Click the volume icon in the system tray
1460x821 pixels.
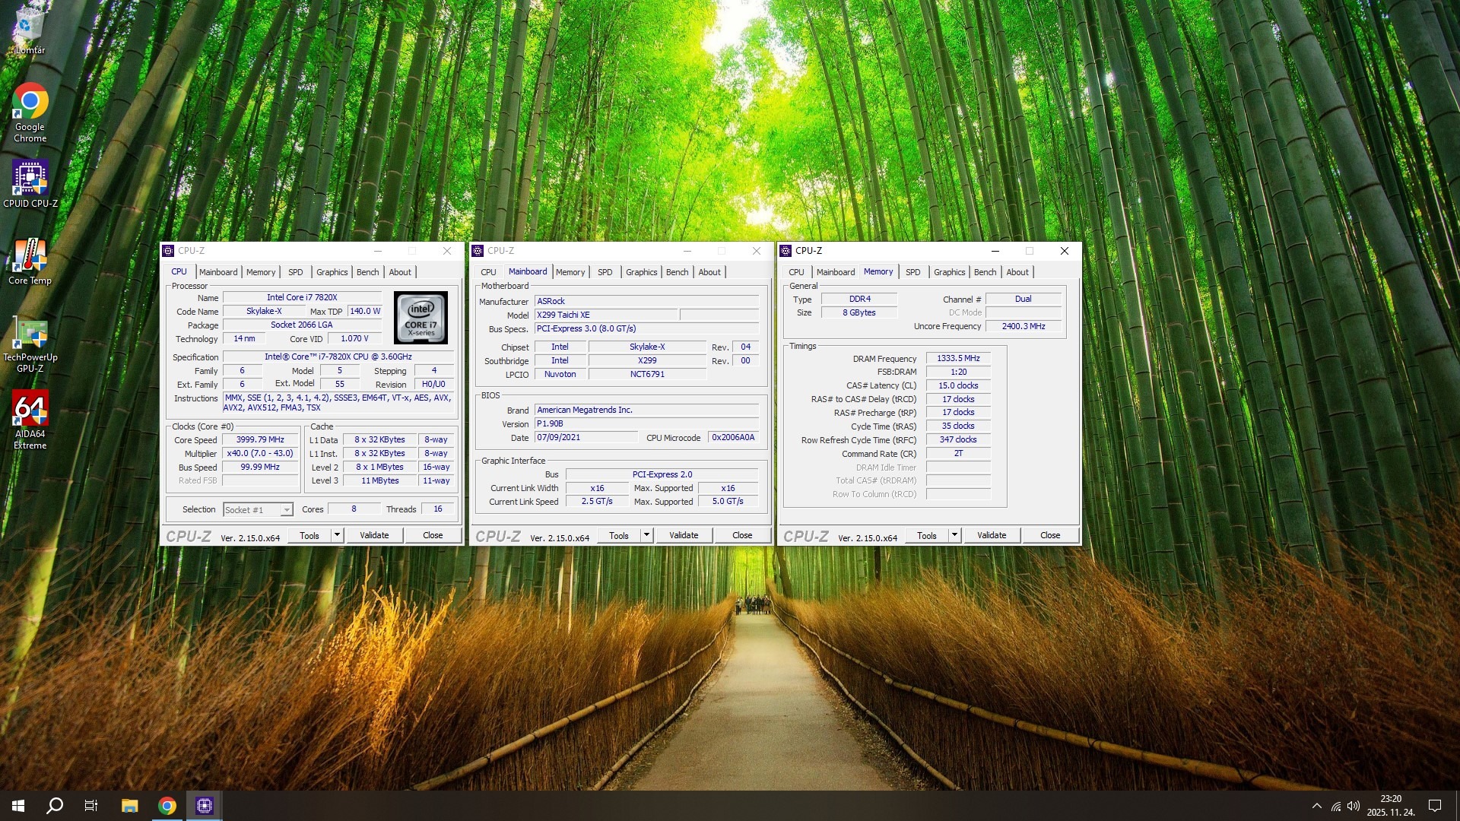point(1353,806)
